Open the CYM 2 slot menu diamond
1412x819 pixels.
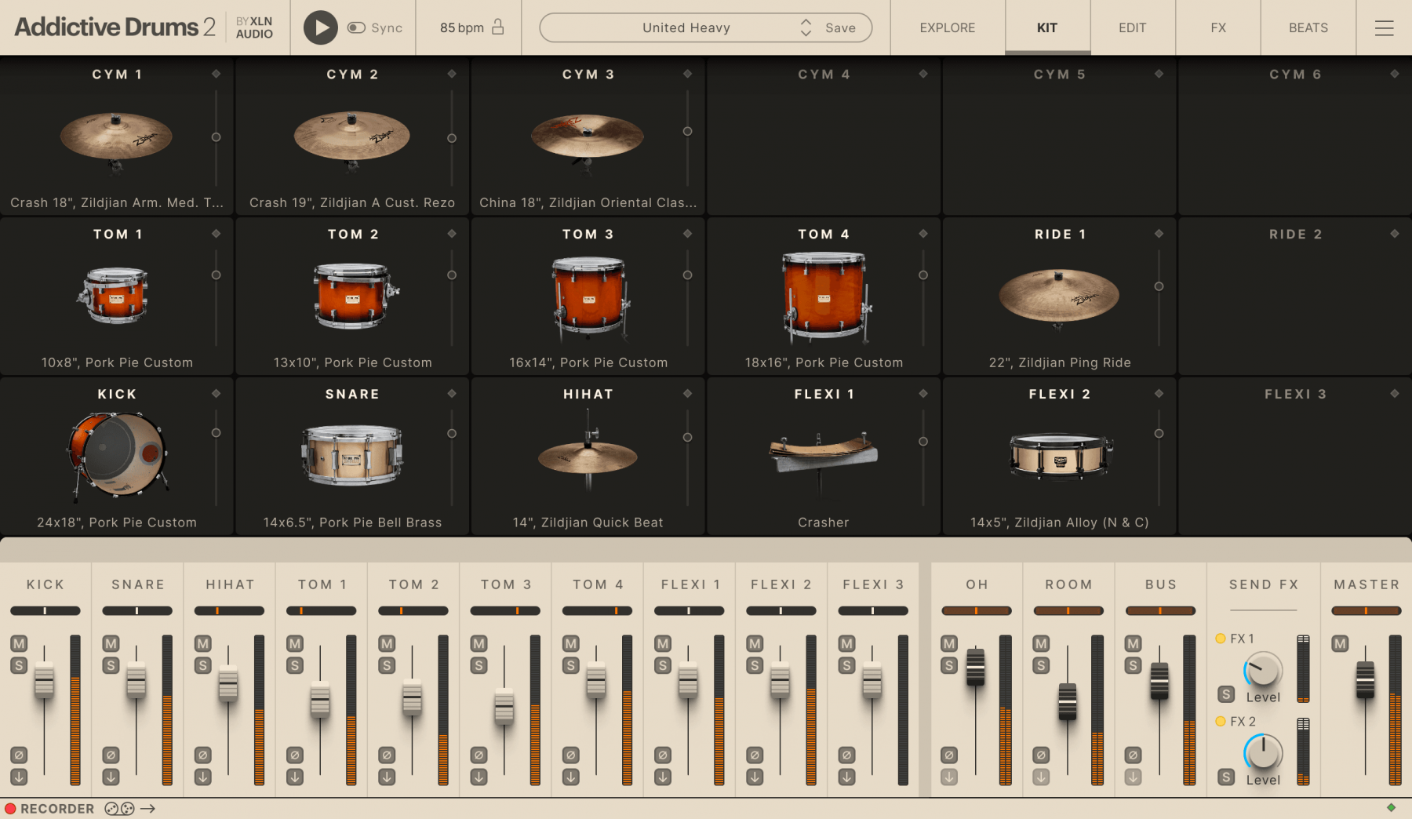click(452, 74)
